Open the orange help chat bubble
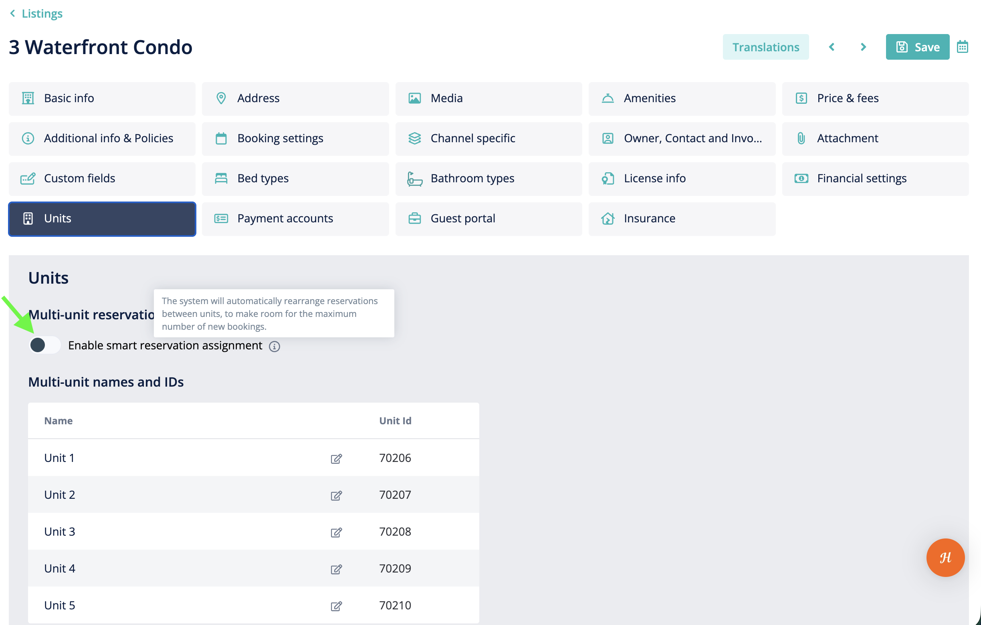 point(945,557)
